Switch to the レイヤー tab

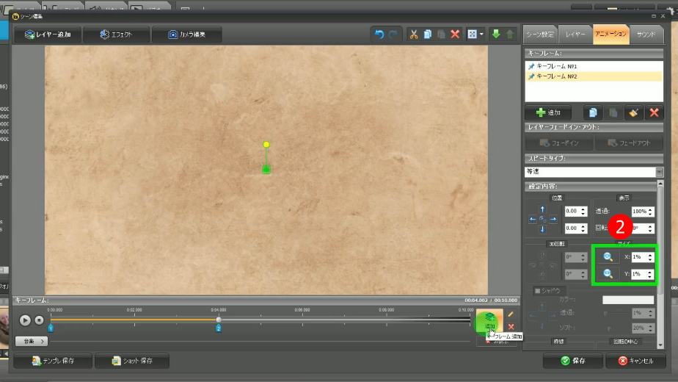(575, 34)
